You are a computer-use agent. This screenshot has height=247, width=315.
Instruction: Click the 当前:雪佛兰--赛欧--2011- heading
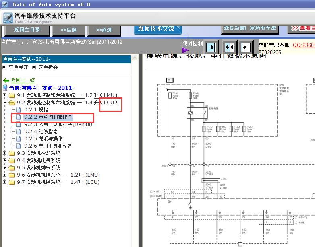pos(41,88)
